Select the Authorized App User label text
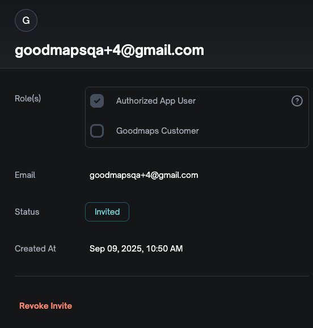The width and height of the screenshot is (313, 328). pos(156,101)
